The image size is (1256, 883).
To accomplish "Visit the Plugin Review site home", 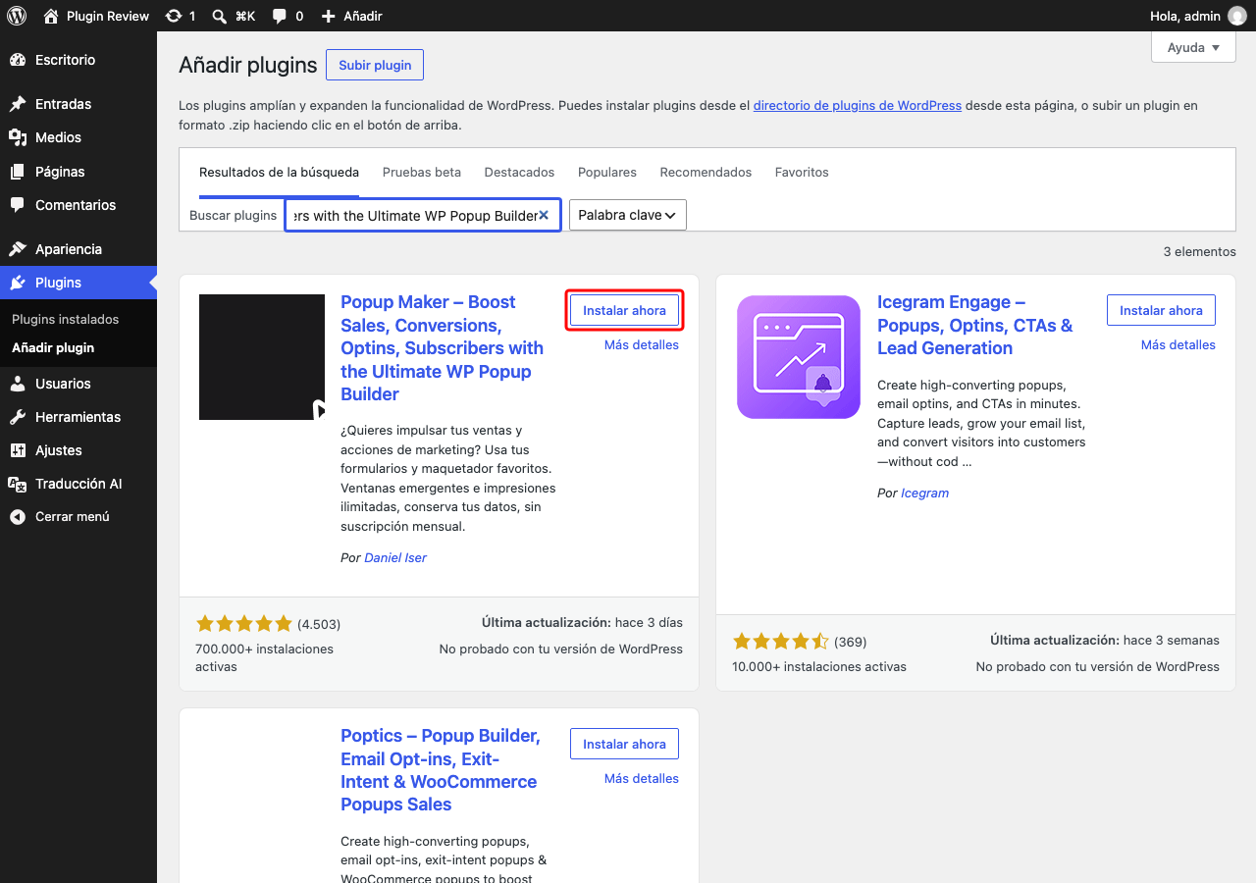I will coord(96,16).
